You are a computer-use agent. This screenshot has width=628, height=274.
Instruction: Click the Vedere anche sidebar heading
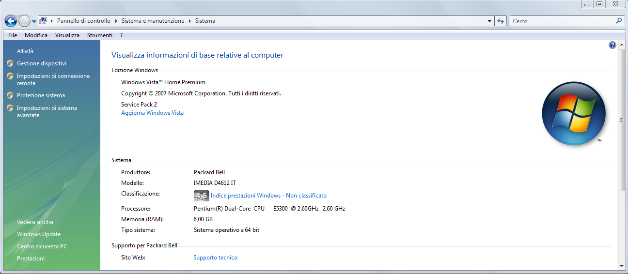click(35, 222)
